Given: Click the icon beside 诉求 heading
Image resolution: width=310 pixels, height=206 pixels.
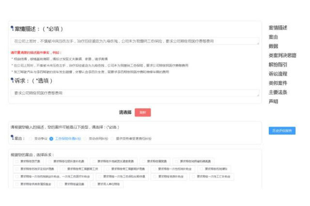Looking at the screenshot, I should pos(12,81).
